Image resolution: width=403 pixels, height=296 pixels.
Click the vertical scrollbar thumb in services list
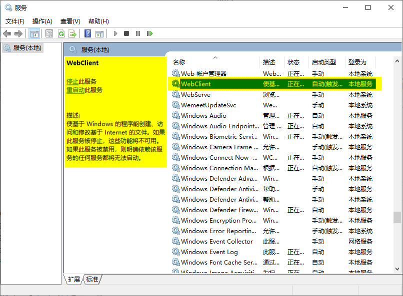397,217
